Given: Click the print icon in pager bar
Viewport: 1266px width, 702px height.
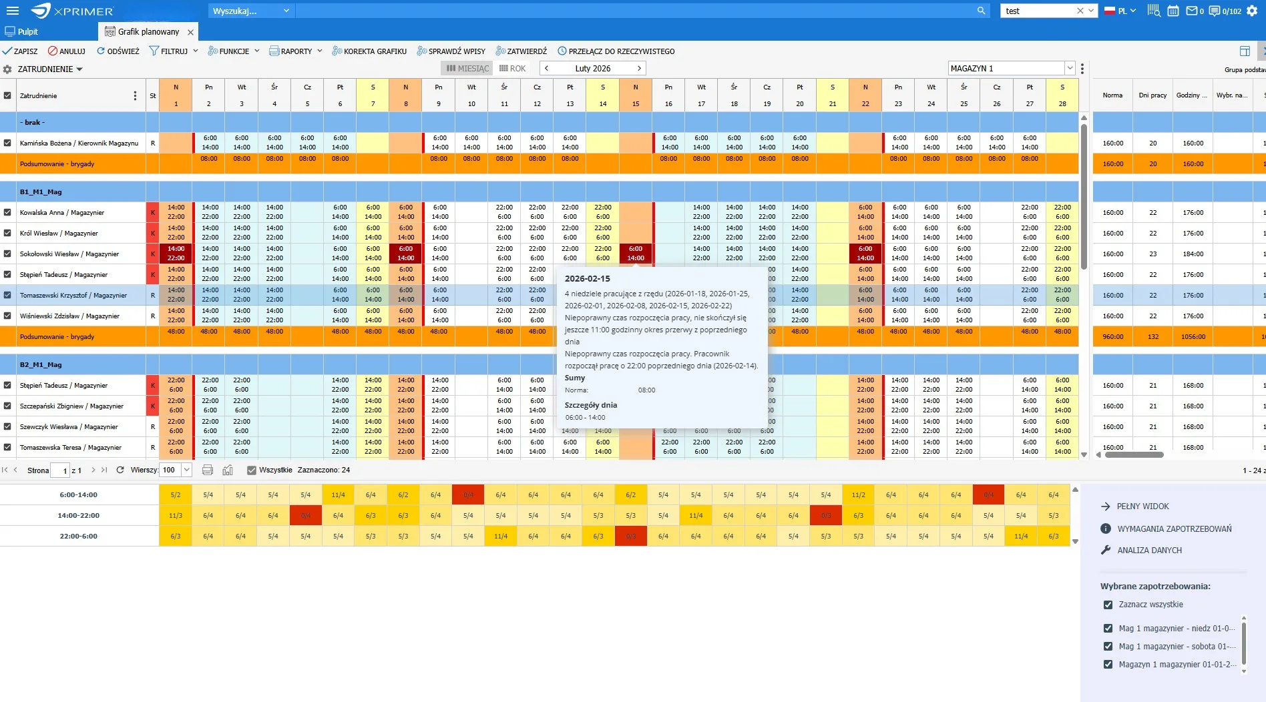Looking at the screenshot, I should (208, 470).
